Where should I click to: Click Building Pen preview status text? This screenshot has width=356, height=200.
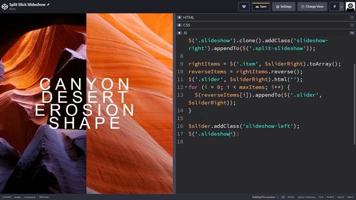[263, 197]
